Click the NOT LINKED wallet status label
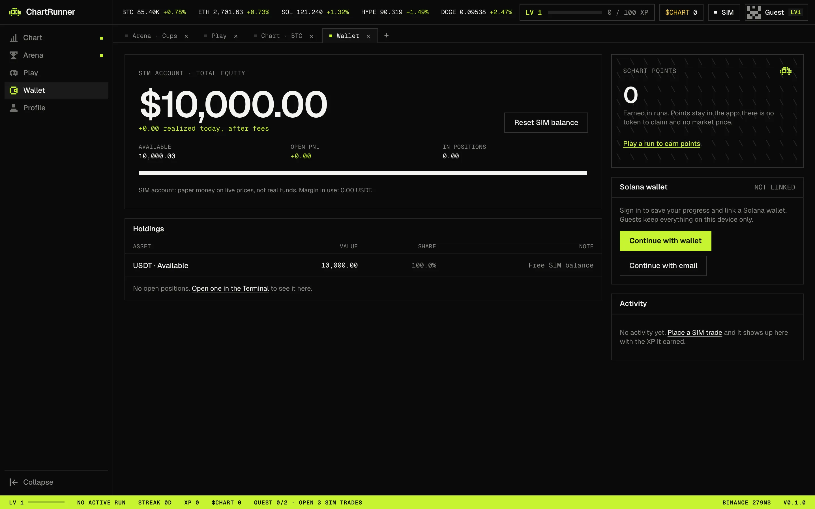 (x=774, y=187)
